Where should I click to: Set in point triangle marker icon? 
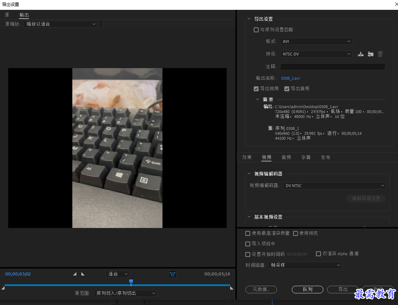point(75,274)
